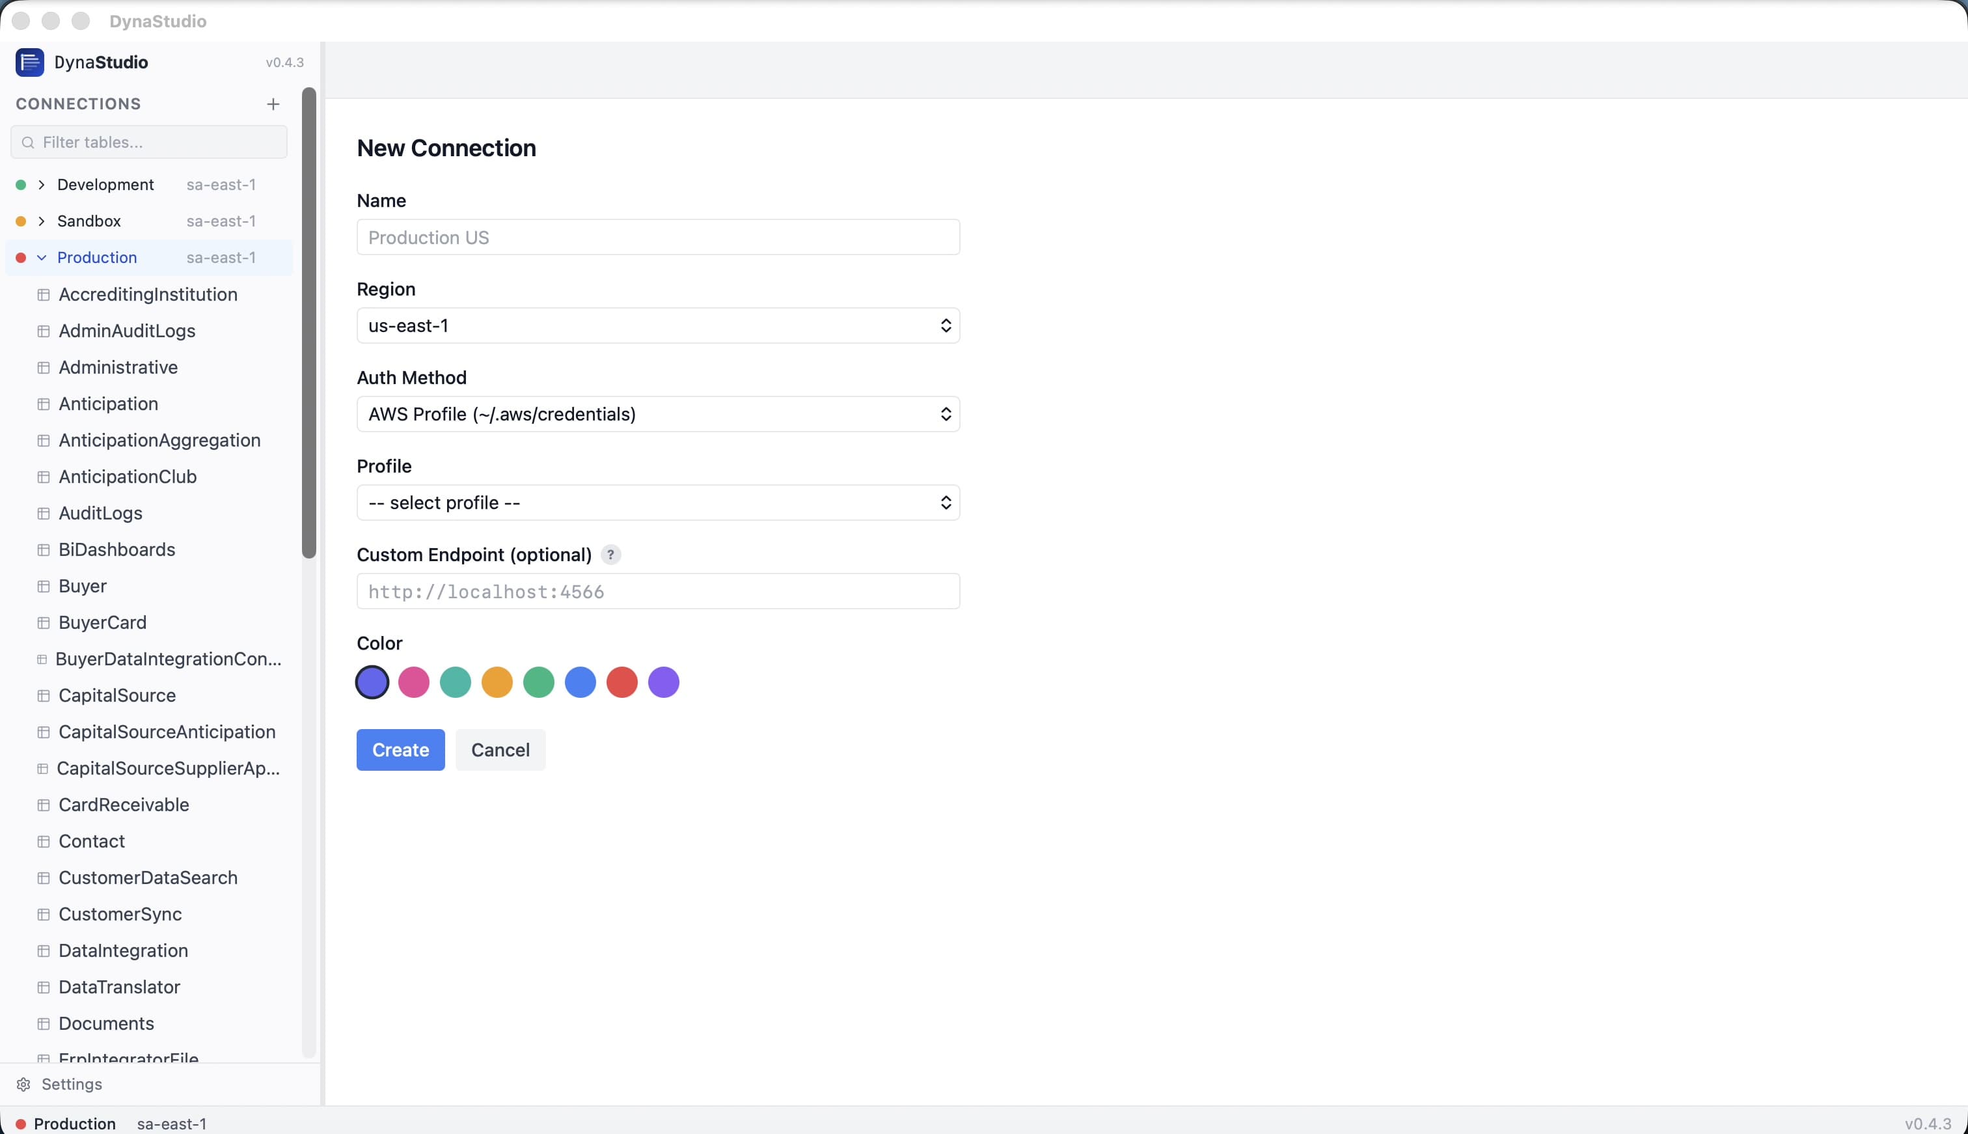The width and height of the screenshot is (1968, 1134).
Task: Click the DynaStudio logo icon
Action: [x=29, y=62]
